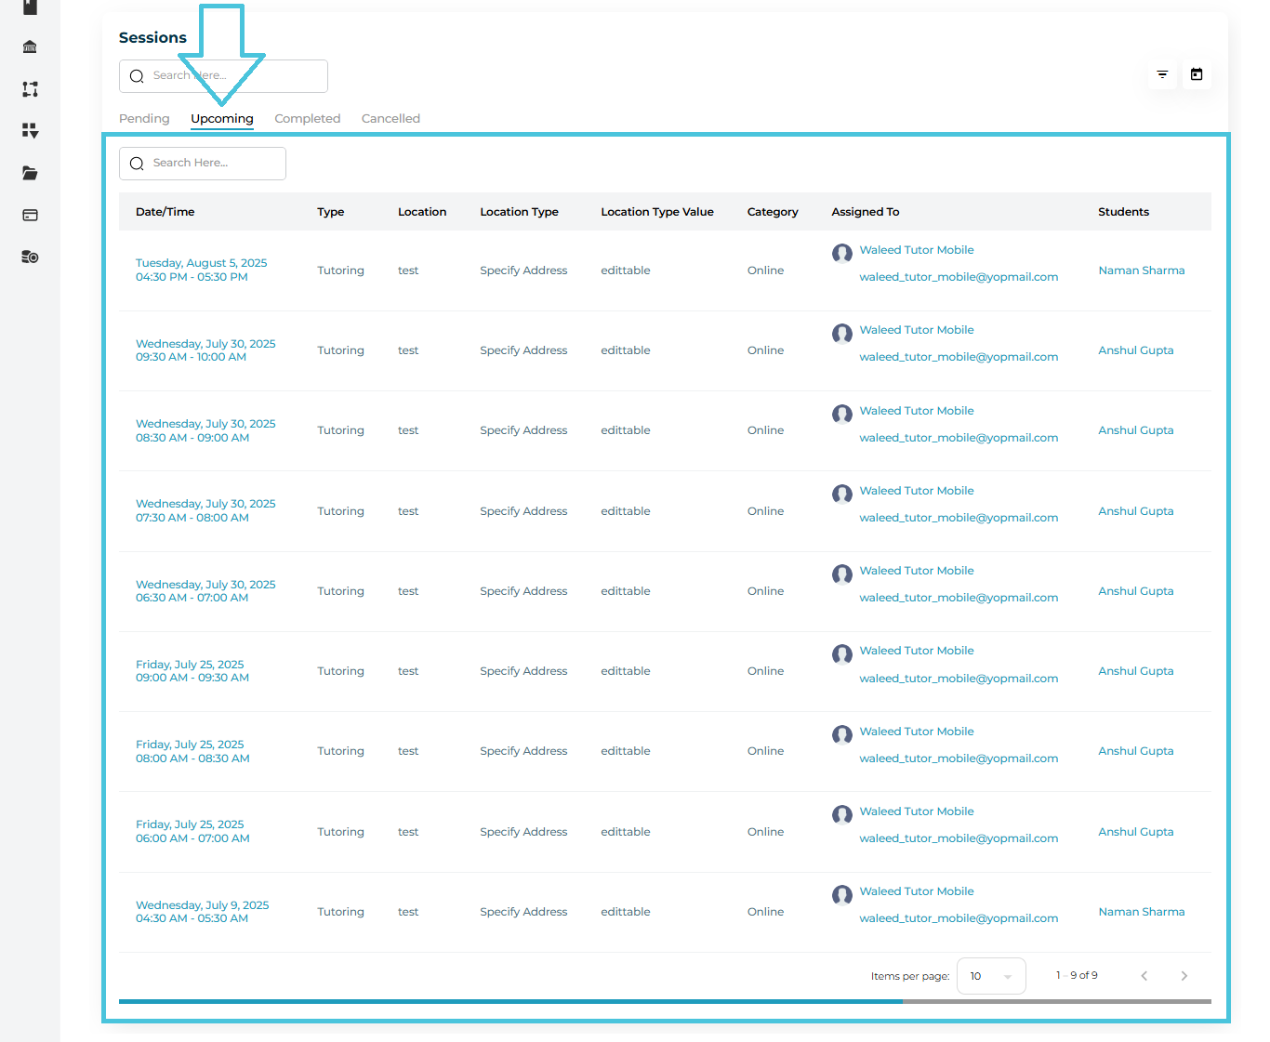Open the bank building icon in sidebar
The width and height of the screenshot is (1270, 1042).
[30, 47]
